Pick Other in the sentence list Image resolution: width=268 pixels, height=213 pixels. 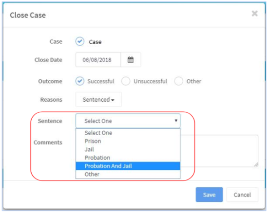click(128, 174)
